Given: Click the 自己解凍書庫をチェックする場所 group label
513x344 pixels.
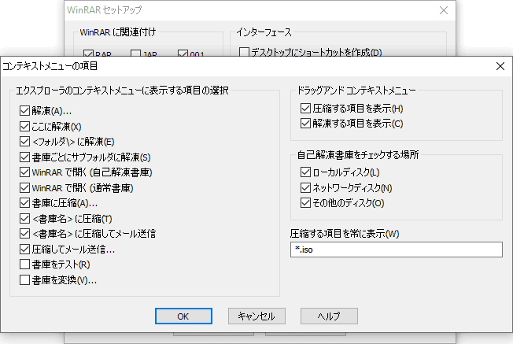Looking at the screenshot, I should [x=358, y=155].
